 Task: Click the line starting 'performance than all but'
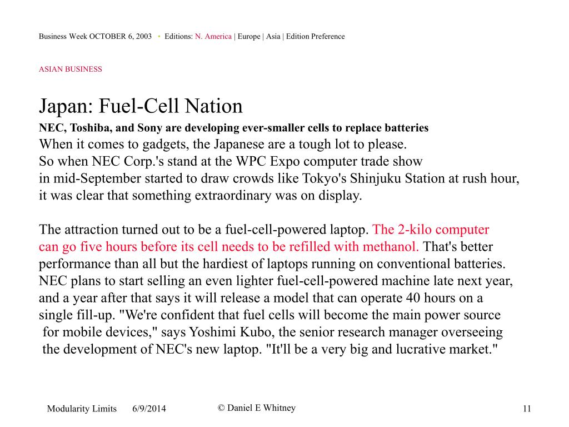272,264
